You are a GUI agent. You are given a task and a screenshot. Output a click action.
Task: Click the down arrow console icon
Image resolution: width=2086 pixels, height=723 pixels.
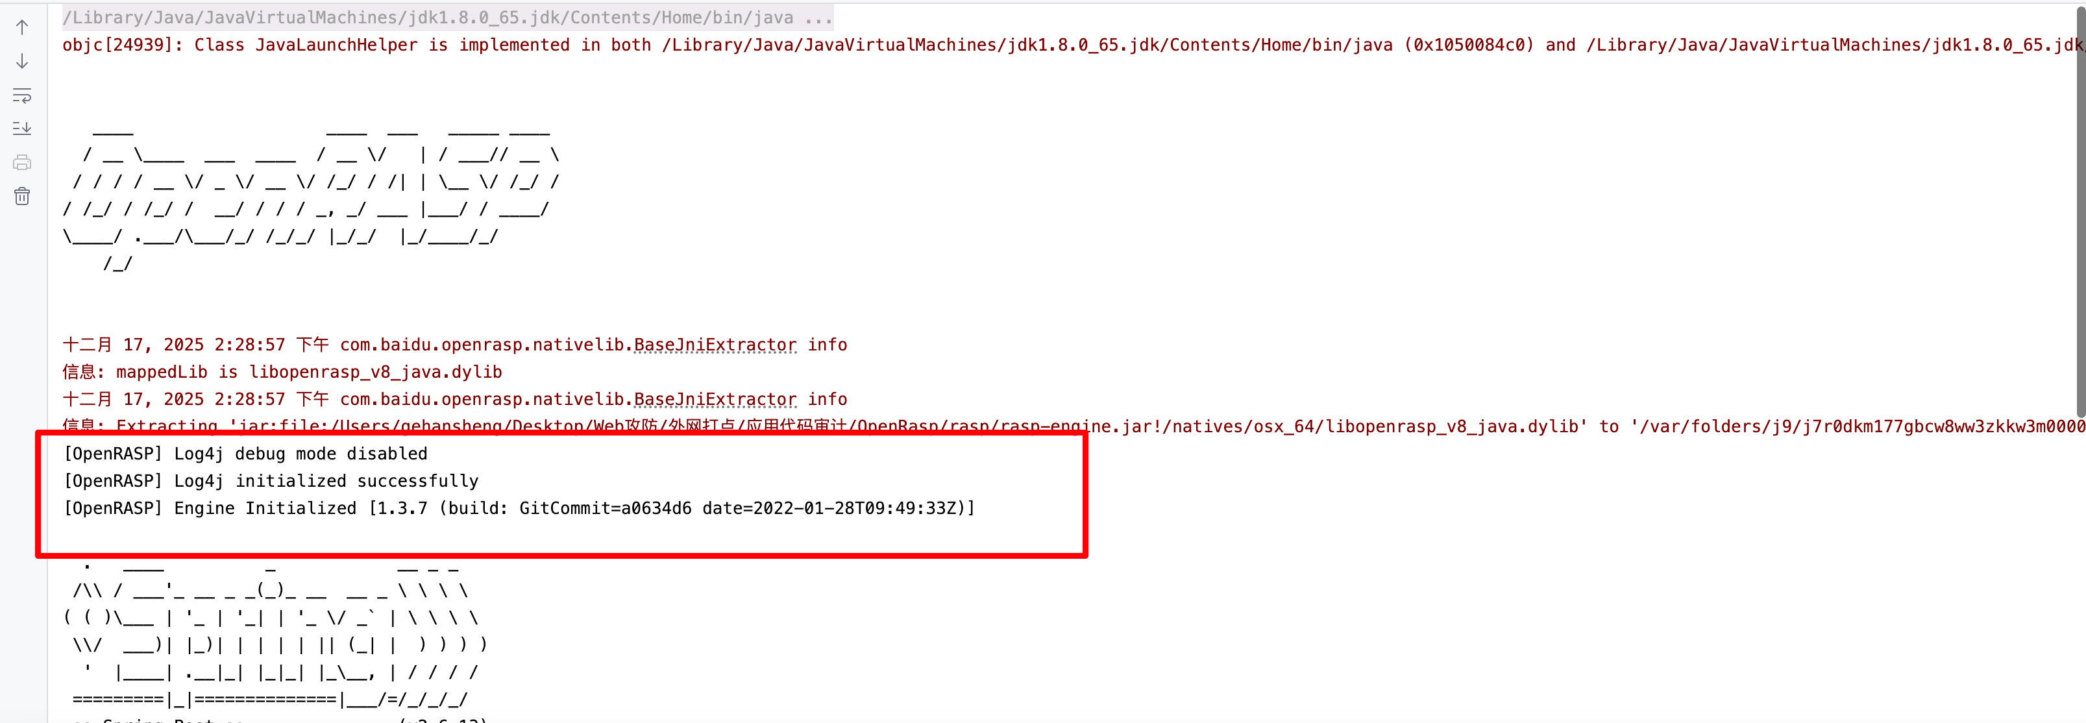[x=22, y=62]
